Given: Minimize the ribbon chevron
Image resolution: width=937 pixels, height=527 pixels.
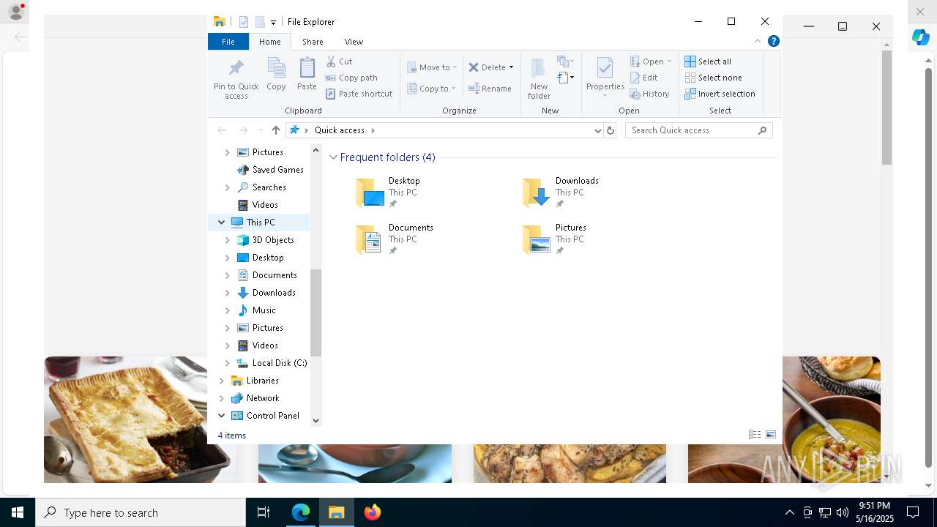Looking at the screenshot, I should coord(758,42).
